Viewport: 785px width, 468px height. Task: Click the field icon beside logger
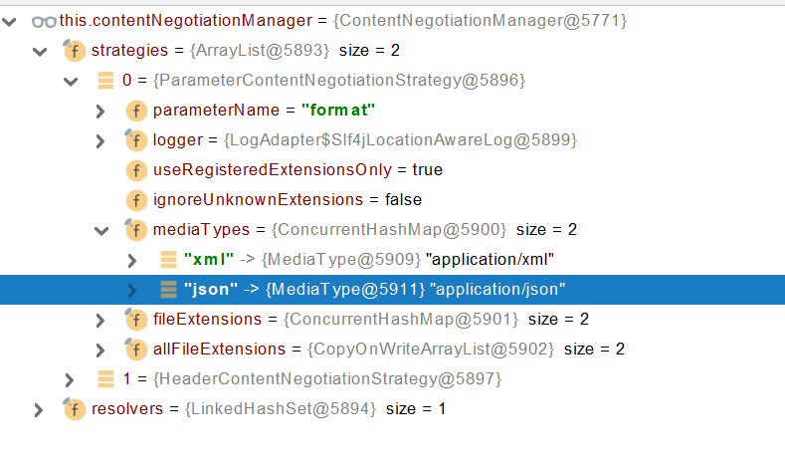point(136,139)
